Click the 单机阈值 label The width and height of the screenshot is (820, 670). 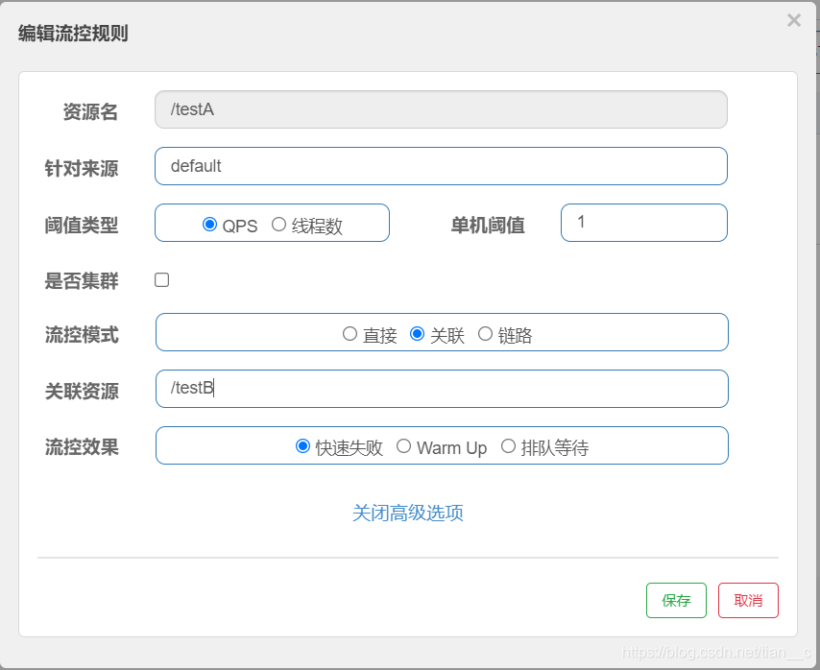[x=488, y=226]
